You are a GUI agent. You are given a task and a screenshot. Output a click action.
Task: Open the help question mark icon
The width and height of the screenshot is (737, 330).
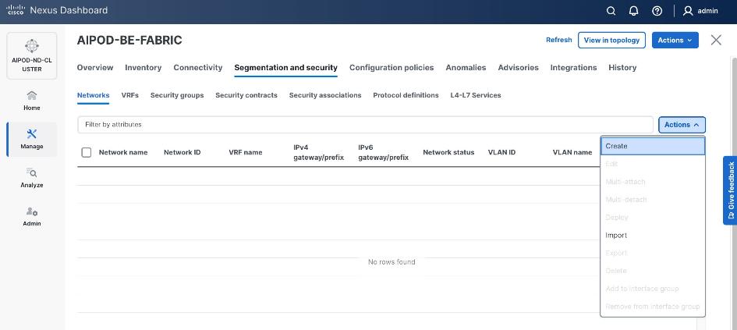pyautogui.click(x=657, y=11)
